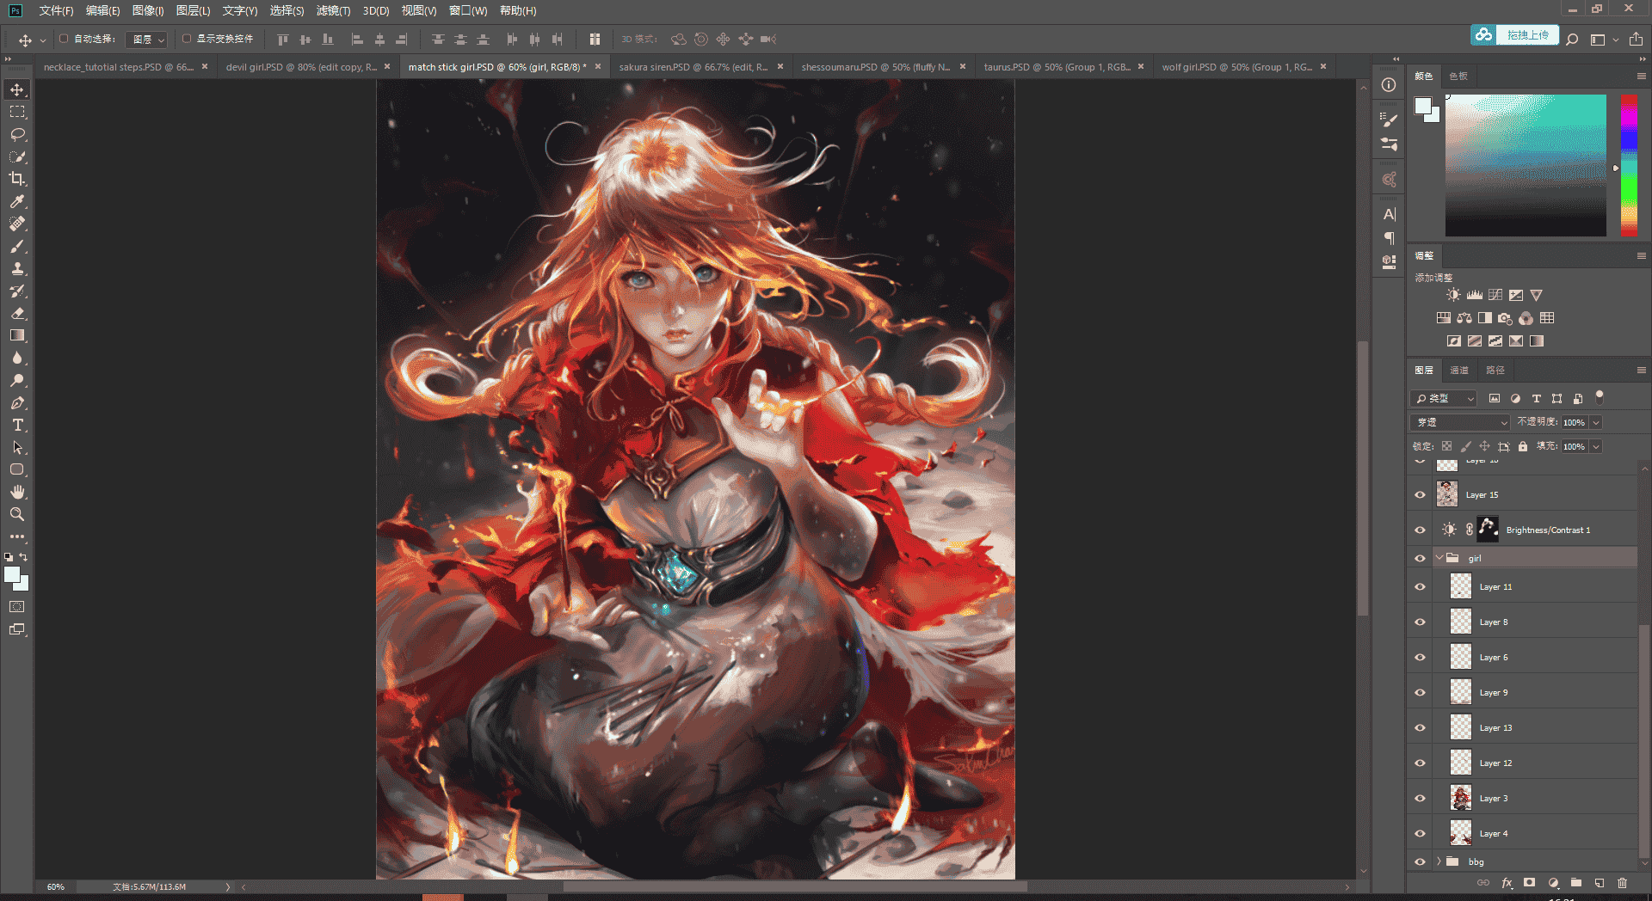Add a Brightness/Contrast adjustment from the Adjustments panel

pyautogui.click(x=1453, y=295)
